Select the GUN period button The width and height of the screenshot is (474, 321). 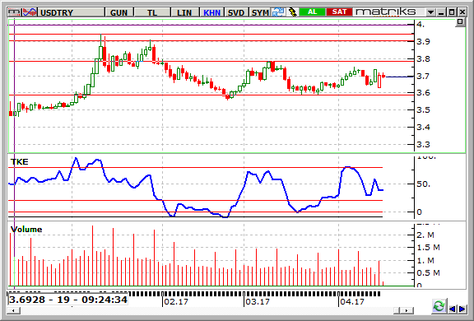click(x=118, y=12)
